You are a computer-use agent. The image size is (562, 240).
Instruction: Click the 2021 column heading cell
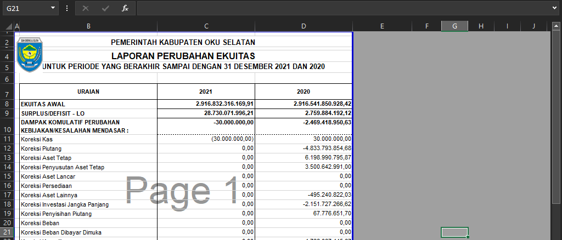206,92
